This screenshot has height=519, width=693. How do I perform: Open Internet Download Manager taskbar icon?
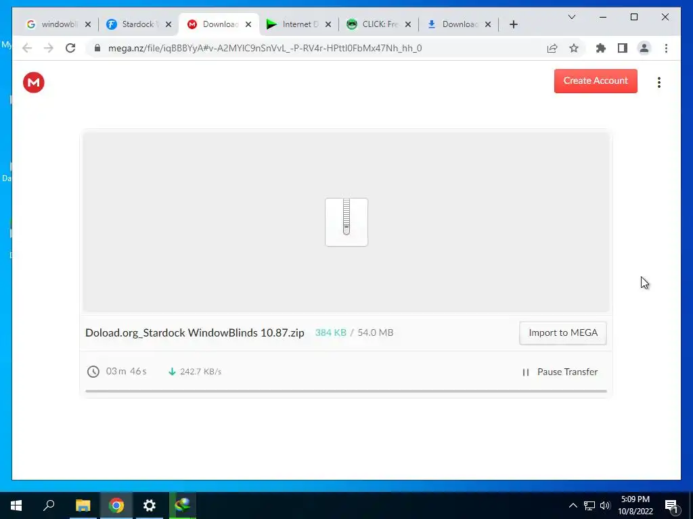tap(183, 505)
